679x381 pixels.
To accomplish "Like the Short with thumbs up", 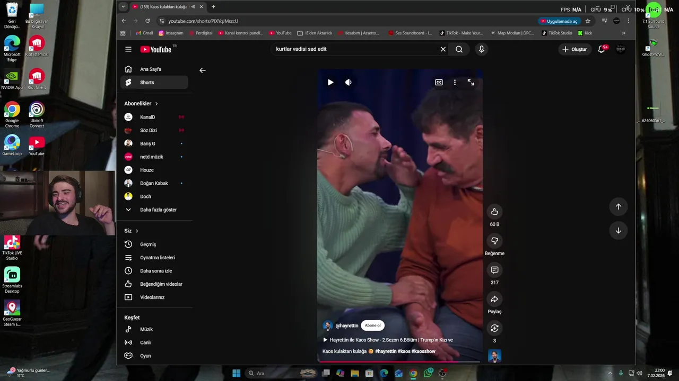I will tap(494, 212).
